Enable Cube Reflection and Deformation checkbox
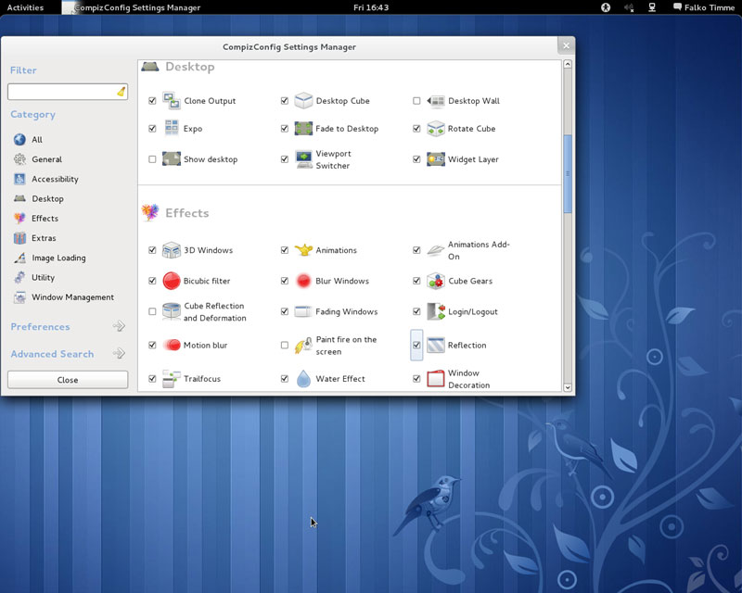Viewport: 742px width, 593px height. click(x=152, y=311)
